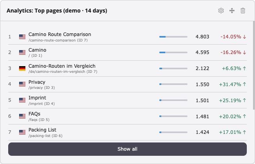Click German flag beside Camino-Routen im Vergleich

[22, 68]
